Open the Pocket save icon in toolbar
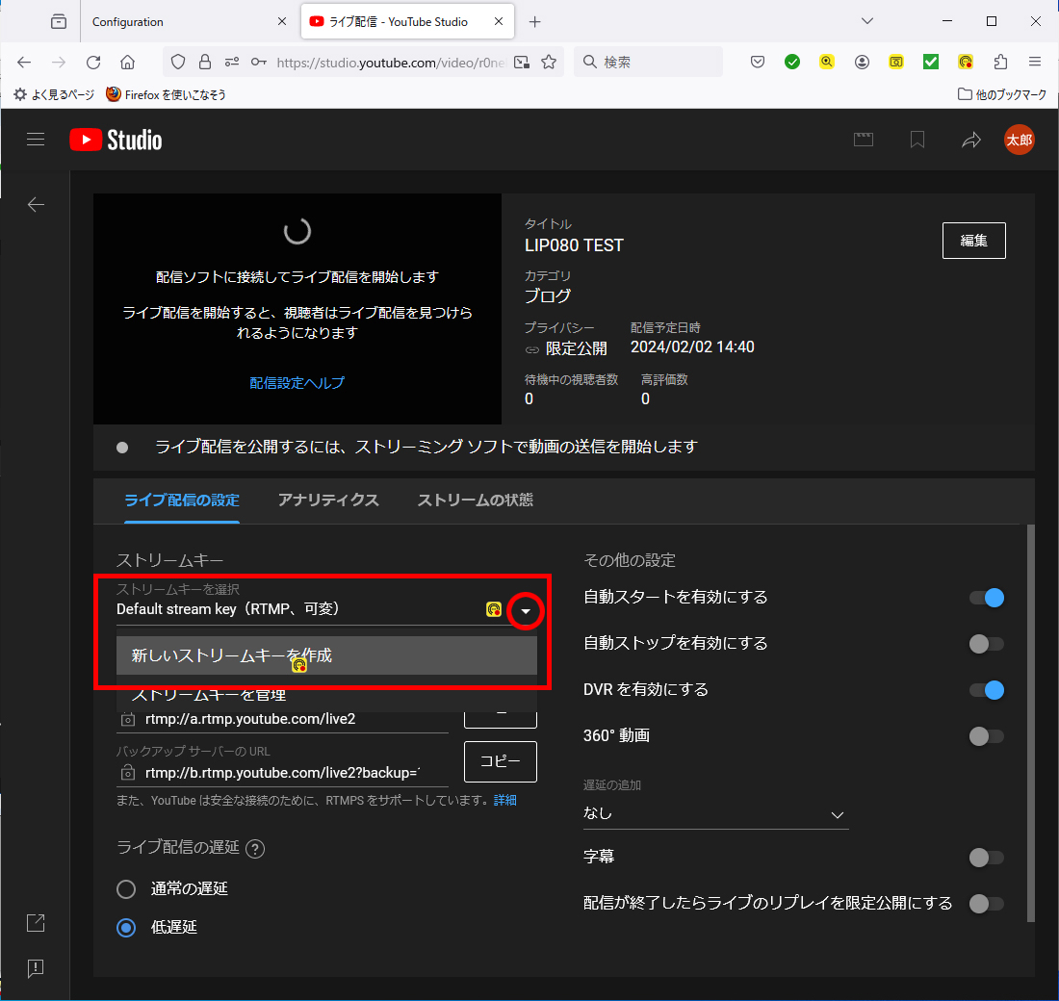 coord(758,63)
